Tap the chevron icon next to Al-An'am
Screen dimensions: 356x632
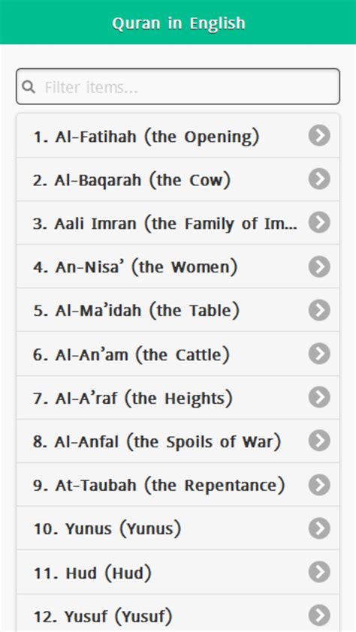pyautogui.click(x=319, y=354)
